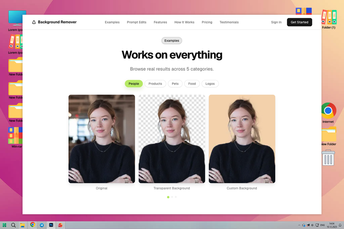Click 'Browse real results across 5 categories.' text

click(x=172, y=69)
